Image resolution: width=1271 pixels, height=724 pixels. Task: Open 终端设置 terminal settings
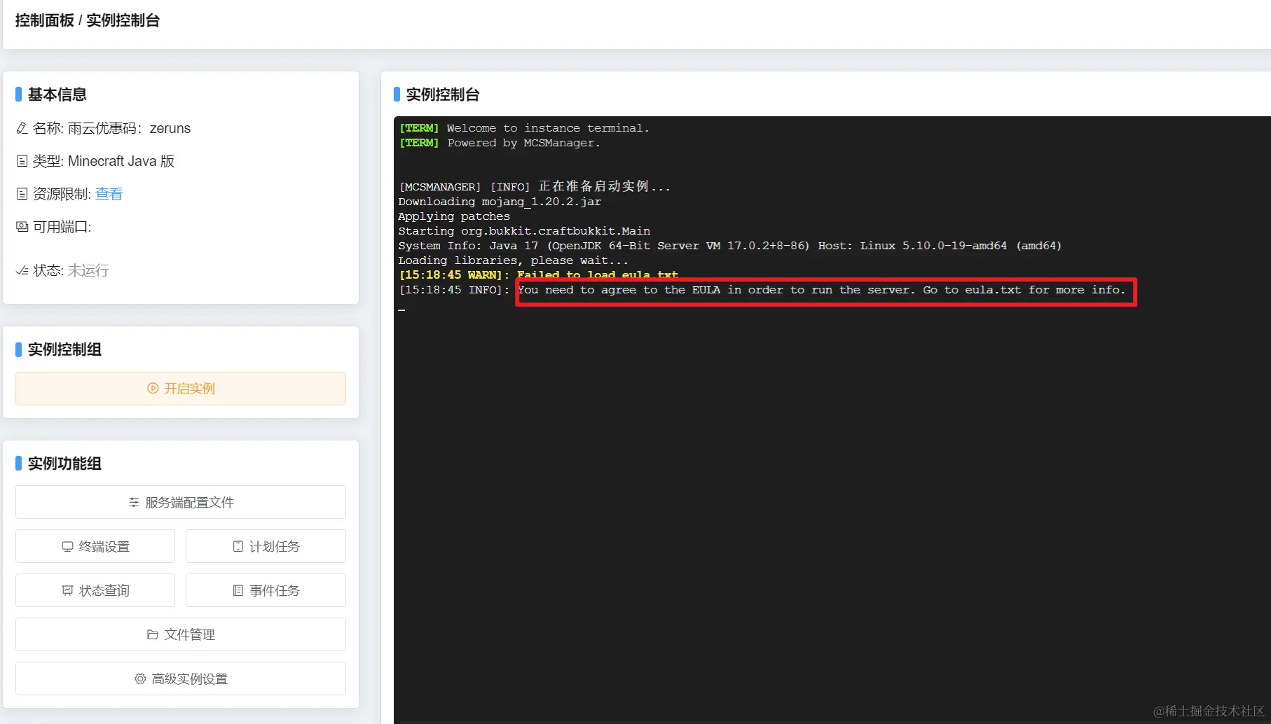pyautogui.click(x=95, y=547)
